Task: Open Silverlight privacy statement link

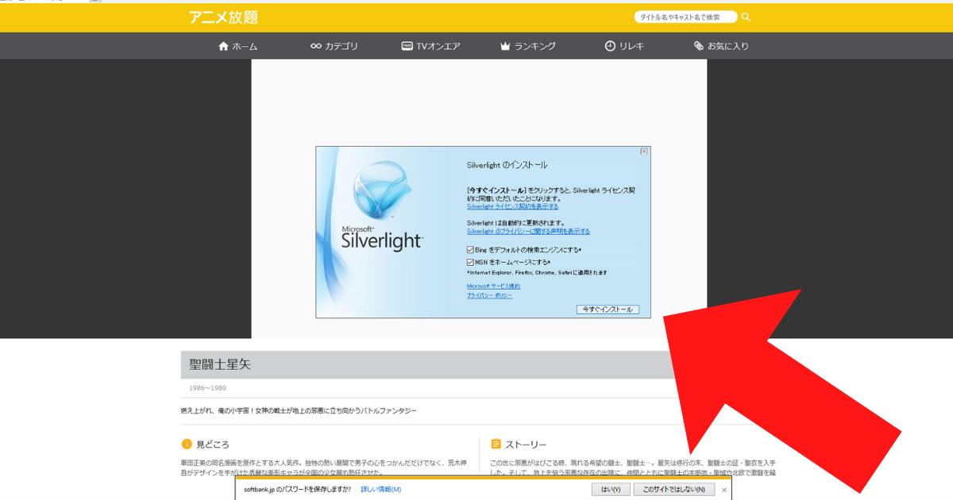Action: tap(528, 232)
